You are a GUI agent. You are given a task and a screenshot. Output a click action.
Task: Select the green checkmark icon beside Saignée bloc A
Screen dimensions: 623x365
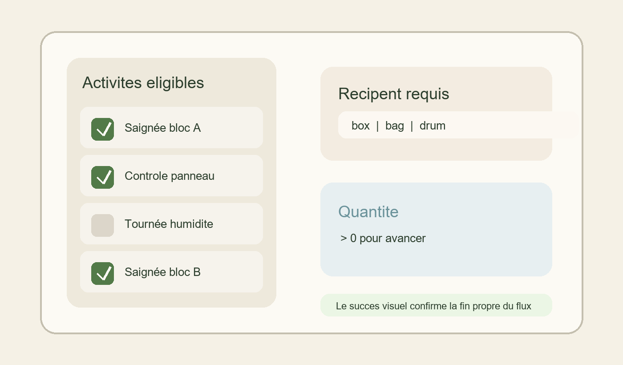pos(102,129)
